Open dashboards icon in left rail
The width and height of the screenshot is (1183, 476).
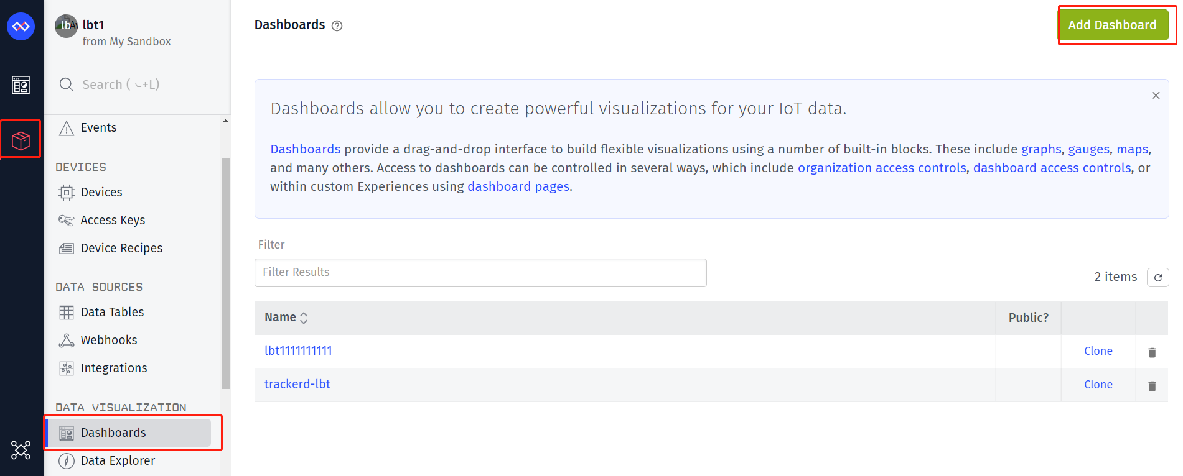pos(21,85)
